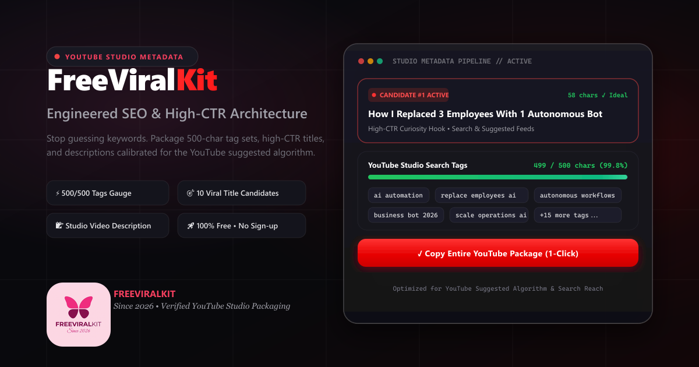699x367 pixels.
Task: Select the 'ai automation' tag
Action: click(399, 195)
